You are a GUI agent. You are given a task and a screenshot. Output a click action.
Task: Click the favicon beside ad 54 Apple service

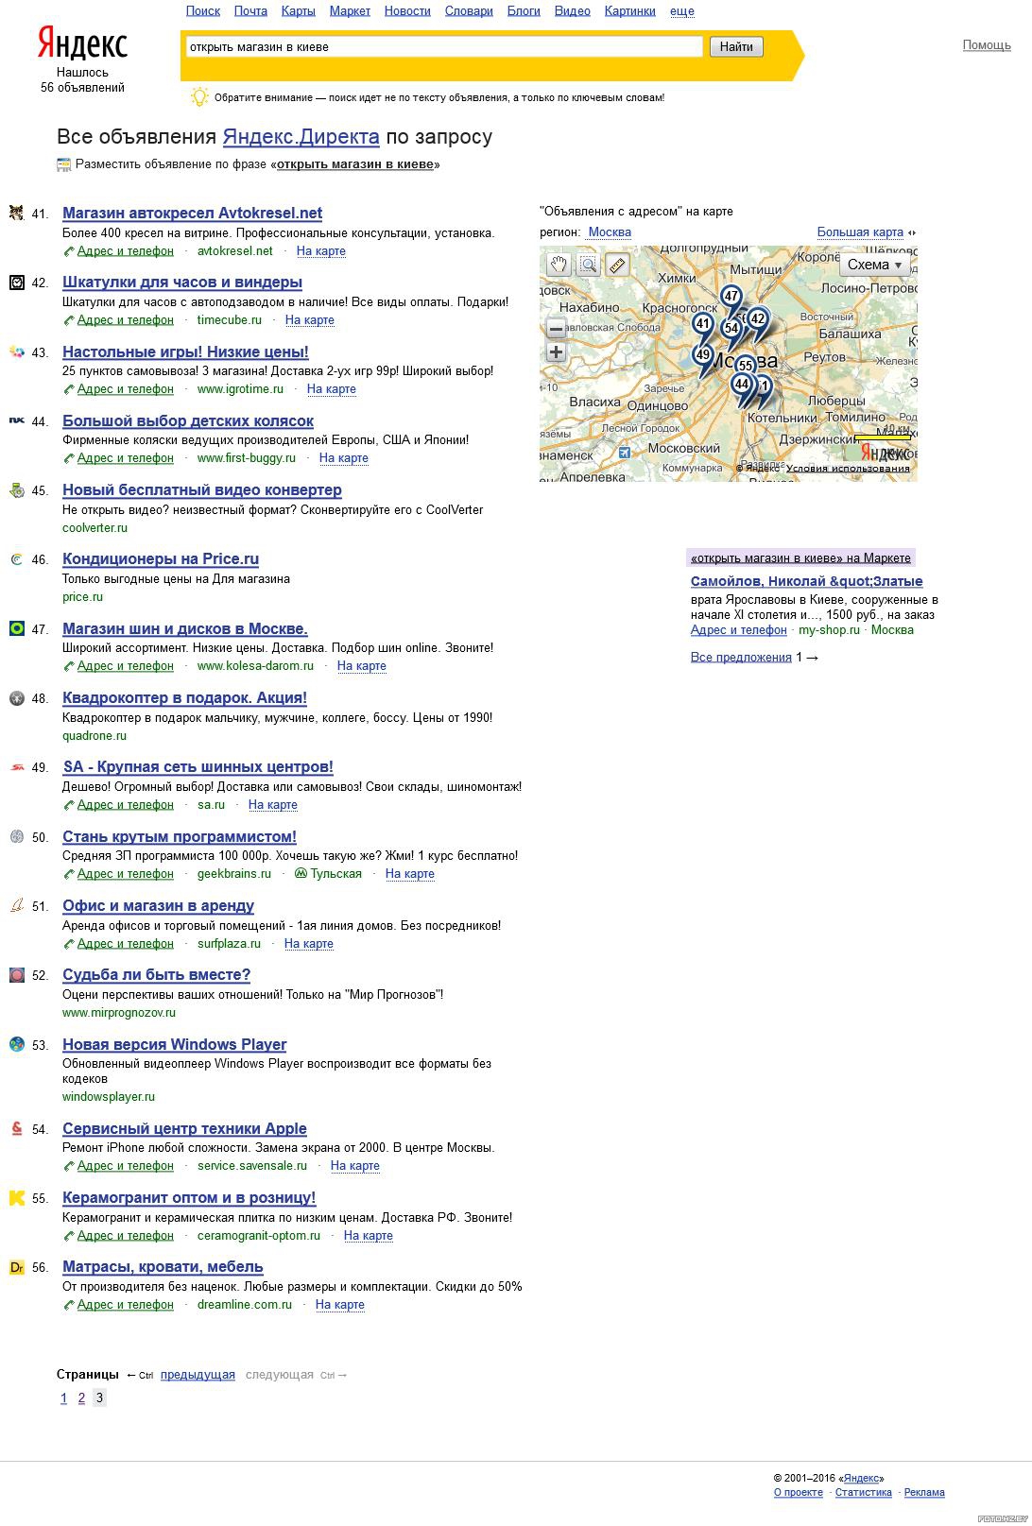click(17, 1128)
